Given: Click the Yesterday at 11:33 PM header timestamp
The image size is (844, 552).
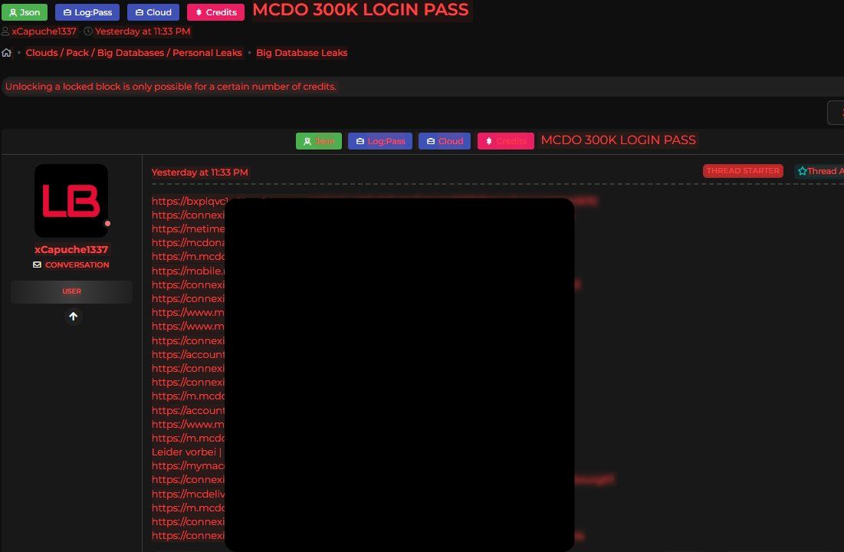Looking at the screenshot, I should coord(143,31).
